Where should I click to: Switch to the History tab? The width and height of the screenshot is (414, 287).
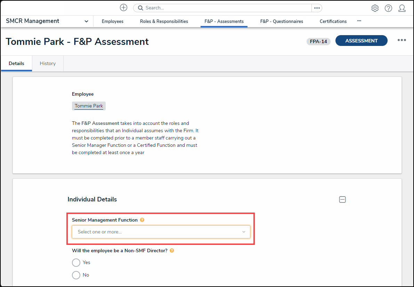(48, 63)
